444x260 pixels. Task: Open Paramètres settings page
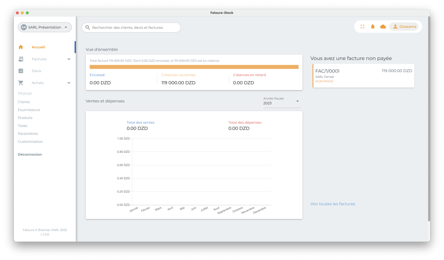coord(28,134)
